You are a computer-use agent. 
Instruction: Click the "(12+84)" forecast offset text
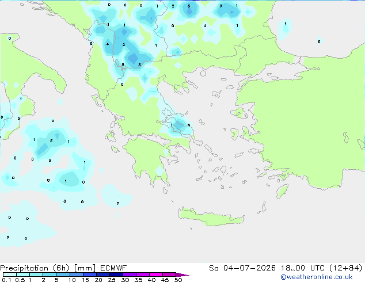(346, 268)
